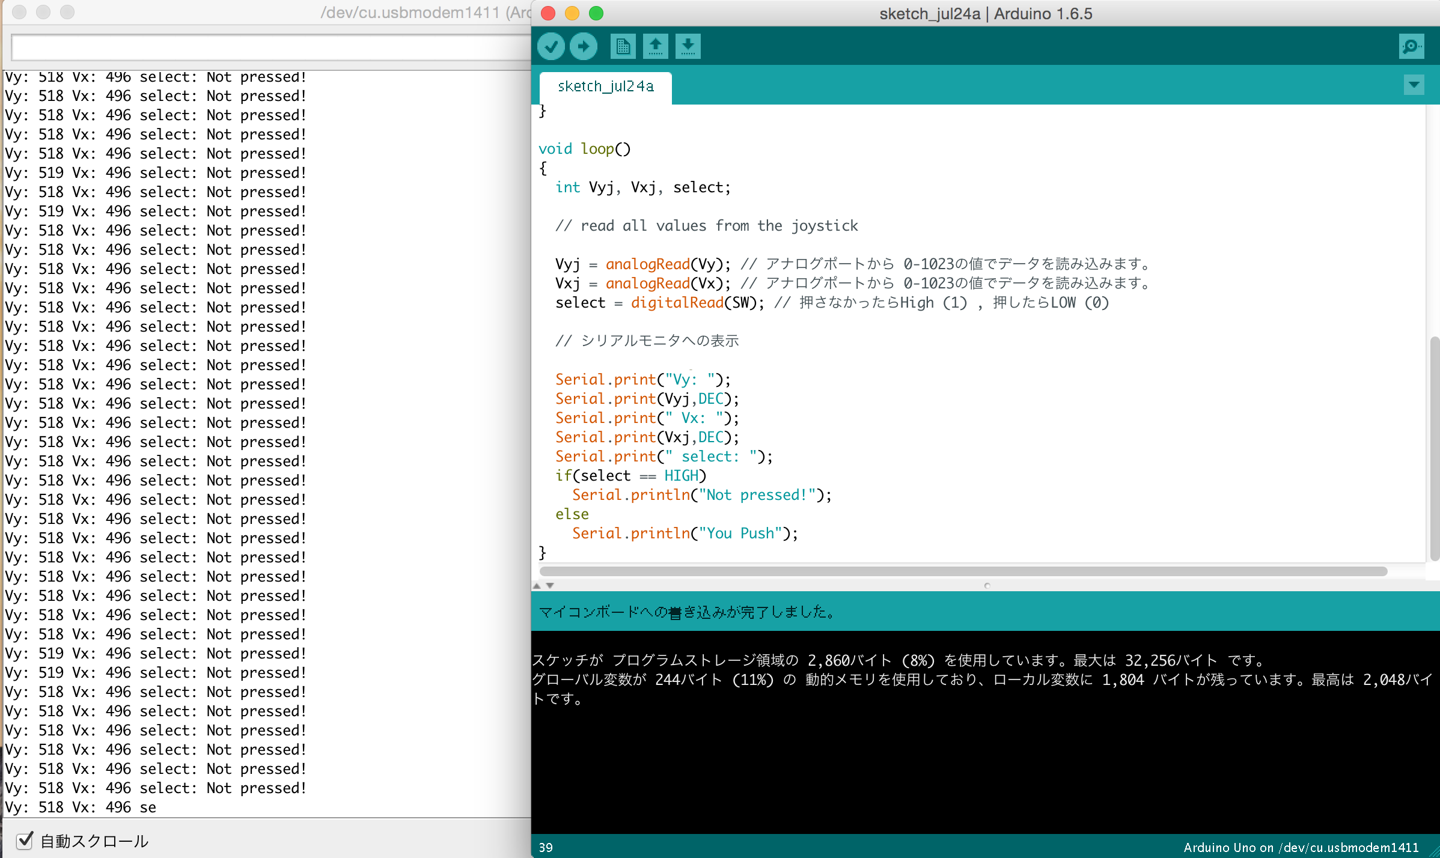The image size is (1440, 858).
Task: Click the upload complete status message
Action: (x=686, y=612)
